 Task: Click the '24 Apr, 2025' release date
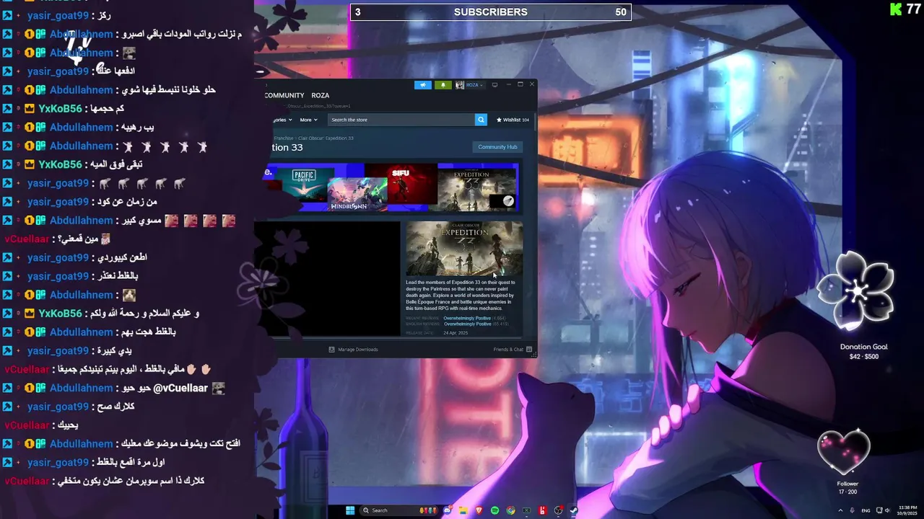click(456, 333)
